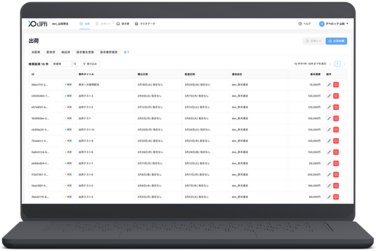Select the 全て tab
The image size is (378, 252).
(127, 52)
